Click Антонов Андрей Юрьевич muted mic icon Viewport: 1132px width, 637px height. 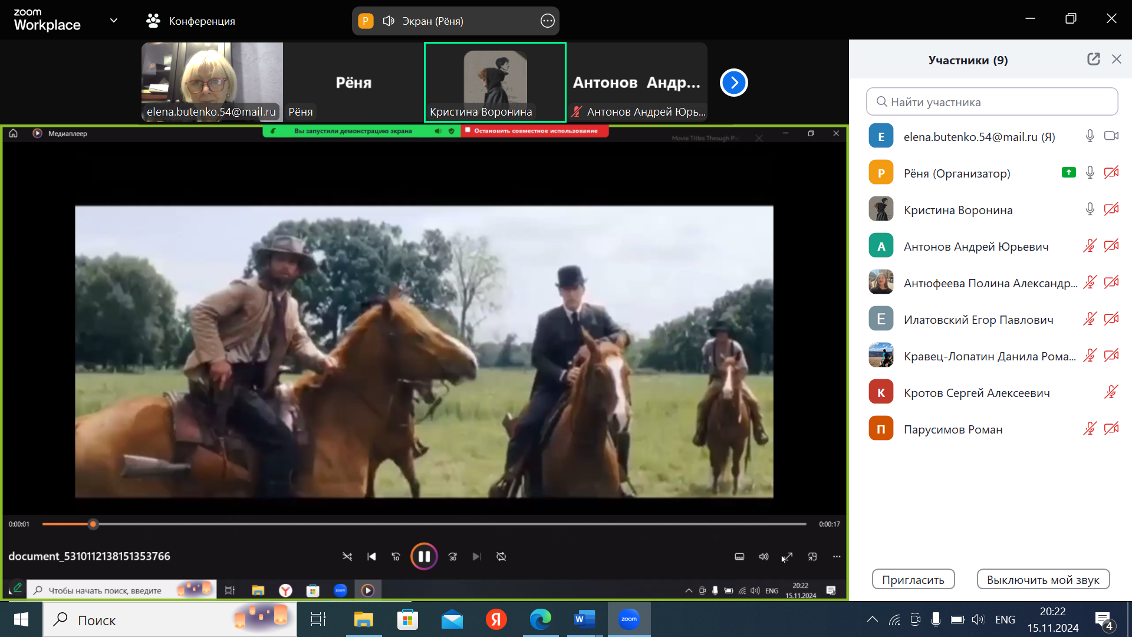(x=1090, y=246)
